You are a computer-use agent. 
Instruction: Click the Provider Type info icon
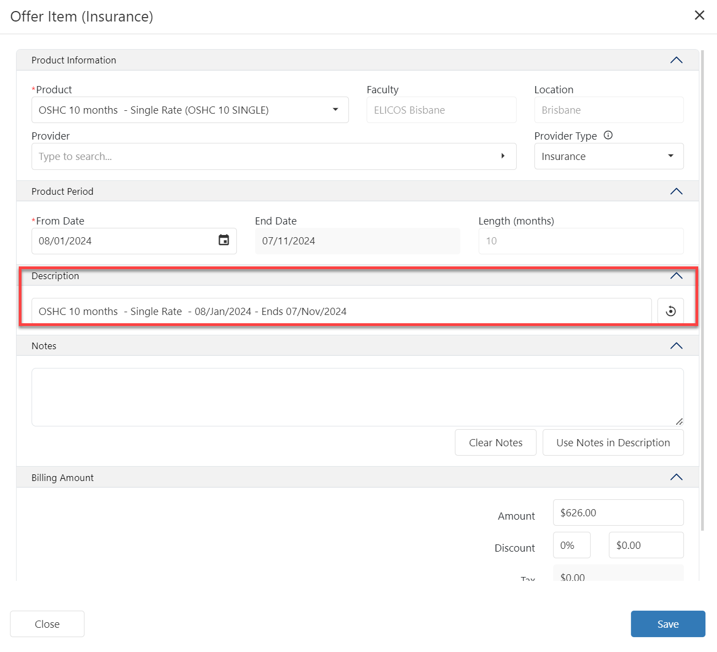pyautogui.click(x=608, y=135)
